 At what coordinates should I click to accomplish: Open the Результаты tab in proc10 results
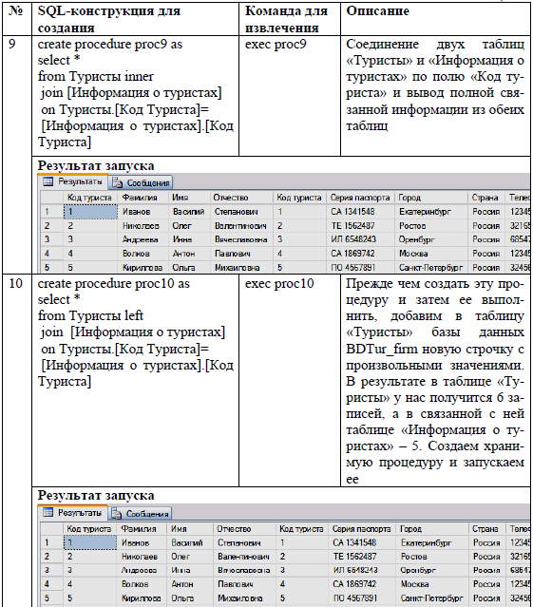(x=73, y=513)
